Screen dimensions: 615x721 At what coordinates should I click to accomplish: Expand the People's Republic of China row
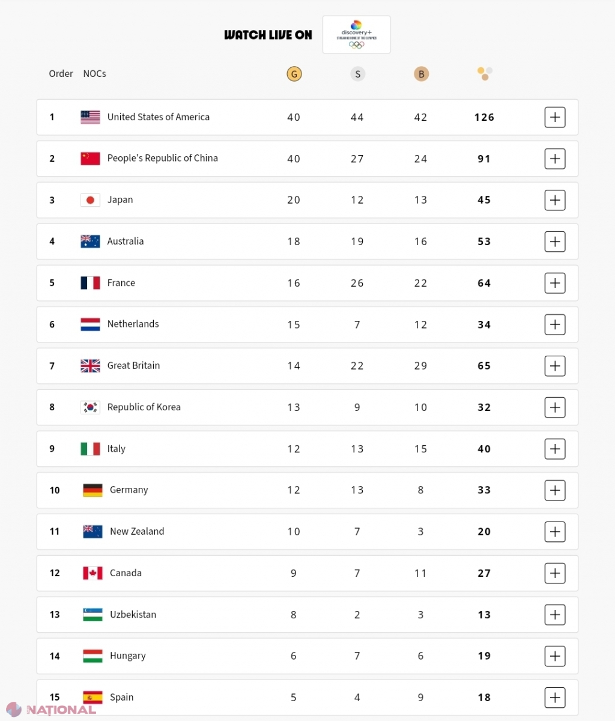point(555,159)
